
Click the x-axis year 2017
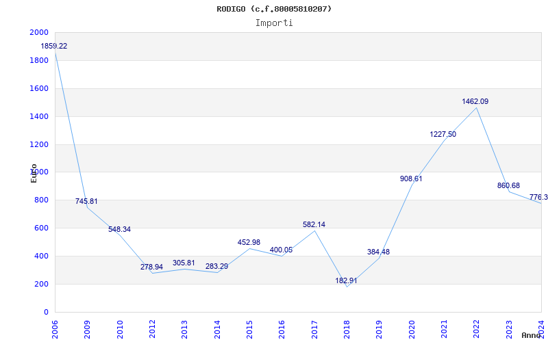(314, 330)
